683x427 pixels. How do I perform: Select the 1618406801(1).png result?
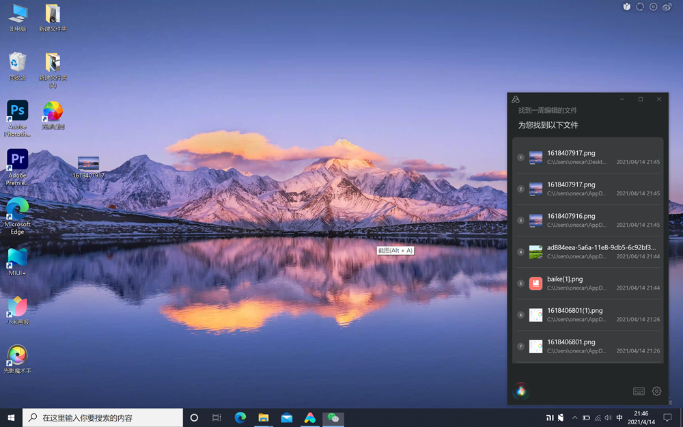point(587,315)
